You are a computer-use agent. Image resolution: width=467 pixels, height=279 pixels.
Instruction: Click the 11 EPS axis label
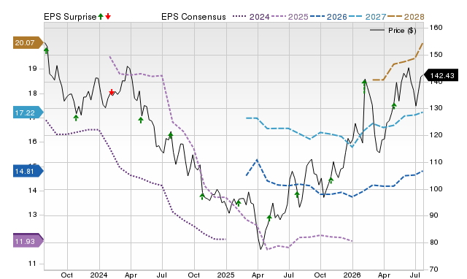click(32, 264)
